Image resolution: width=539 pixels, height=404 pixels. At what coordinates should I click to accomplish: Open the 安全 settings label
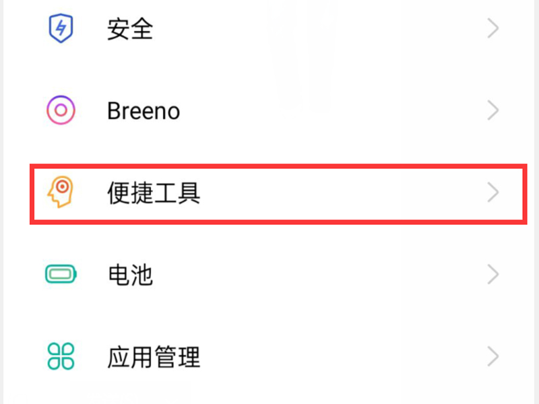130,29
